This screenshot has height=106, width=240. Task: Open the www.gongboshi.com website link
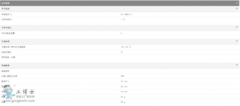coord(19,101)
